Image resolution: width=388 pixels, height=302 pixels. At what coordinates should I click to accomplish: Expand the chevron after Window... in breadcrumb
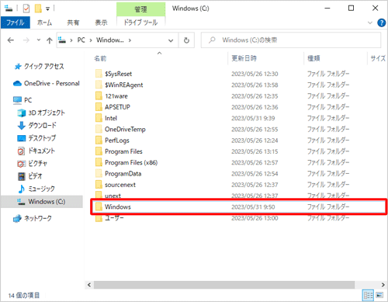(x=130, y=40)
